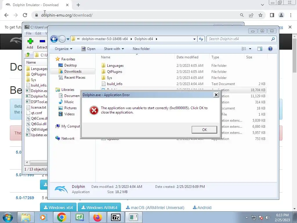Click the Add button in 7-Zip
297x223 pixels.
click(x=30, y=44)
